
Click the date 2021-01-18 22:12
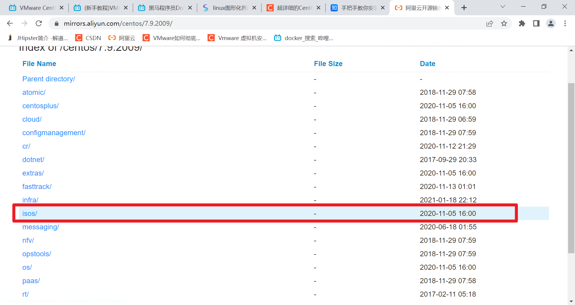pyautogui.click(x=448, y=200)
